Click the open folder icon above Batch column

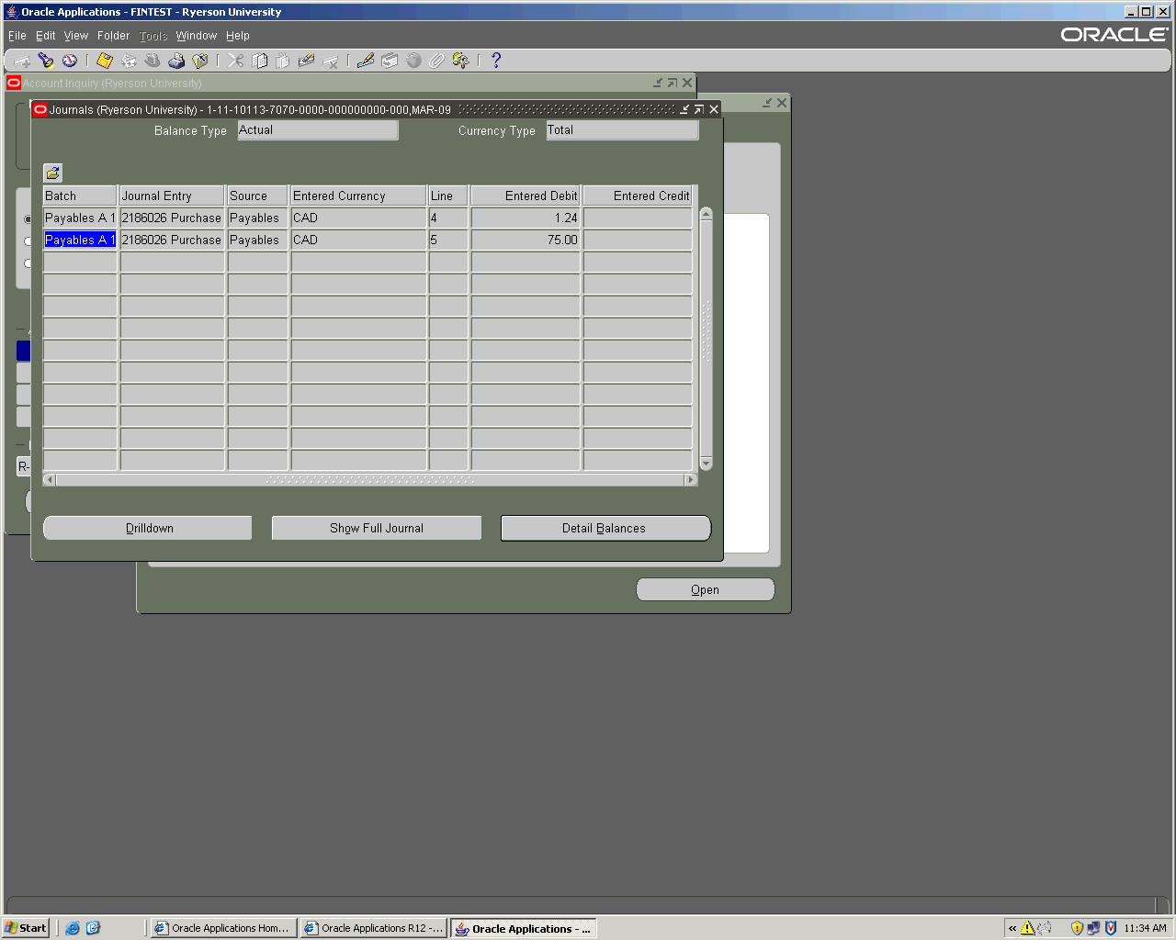(x=53, y=173)
